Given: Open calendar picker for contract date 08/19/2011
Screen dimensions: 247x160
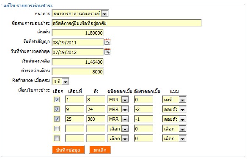Looking at the screenshot, I should coord(107,42).
